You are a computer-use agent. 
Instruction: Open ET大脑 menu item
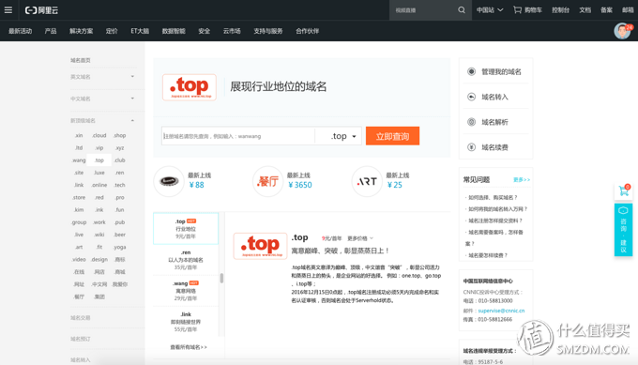coord(140,31)
